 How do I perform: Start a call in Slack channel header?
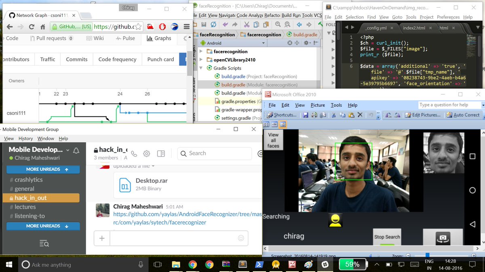point(134,154)
